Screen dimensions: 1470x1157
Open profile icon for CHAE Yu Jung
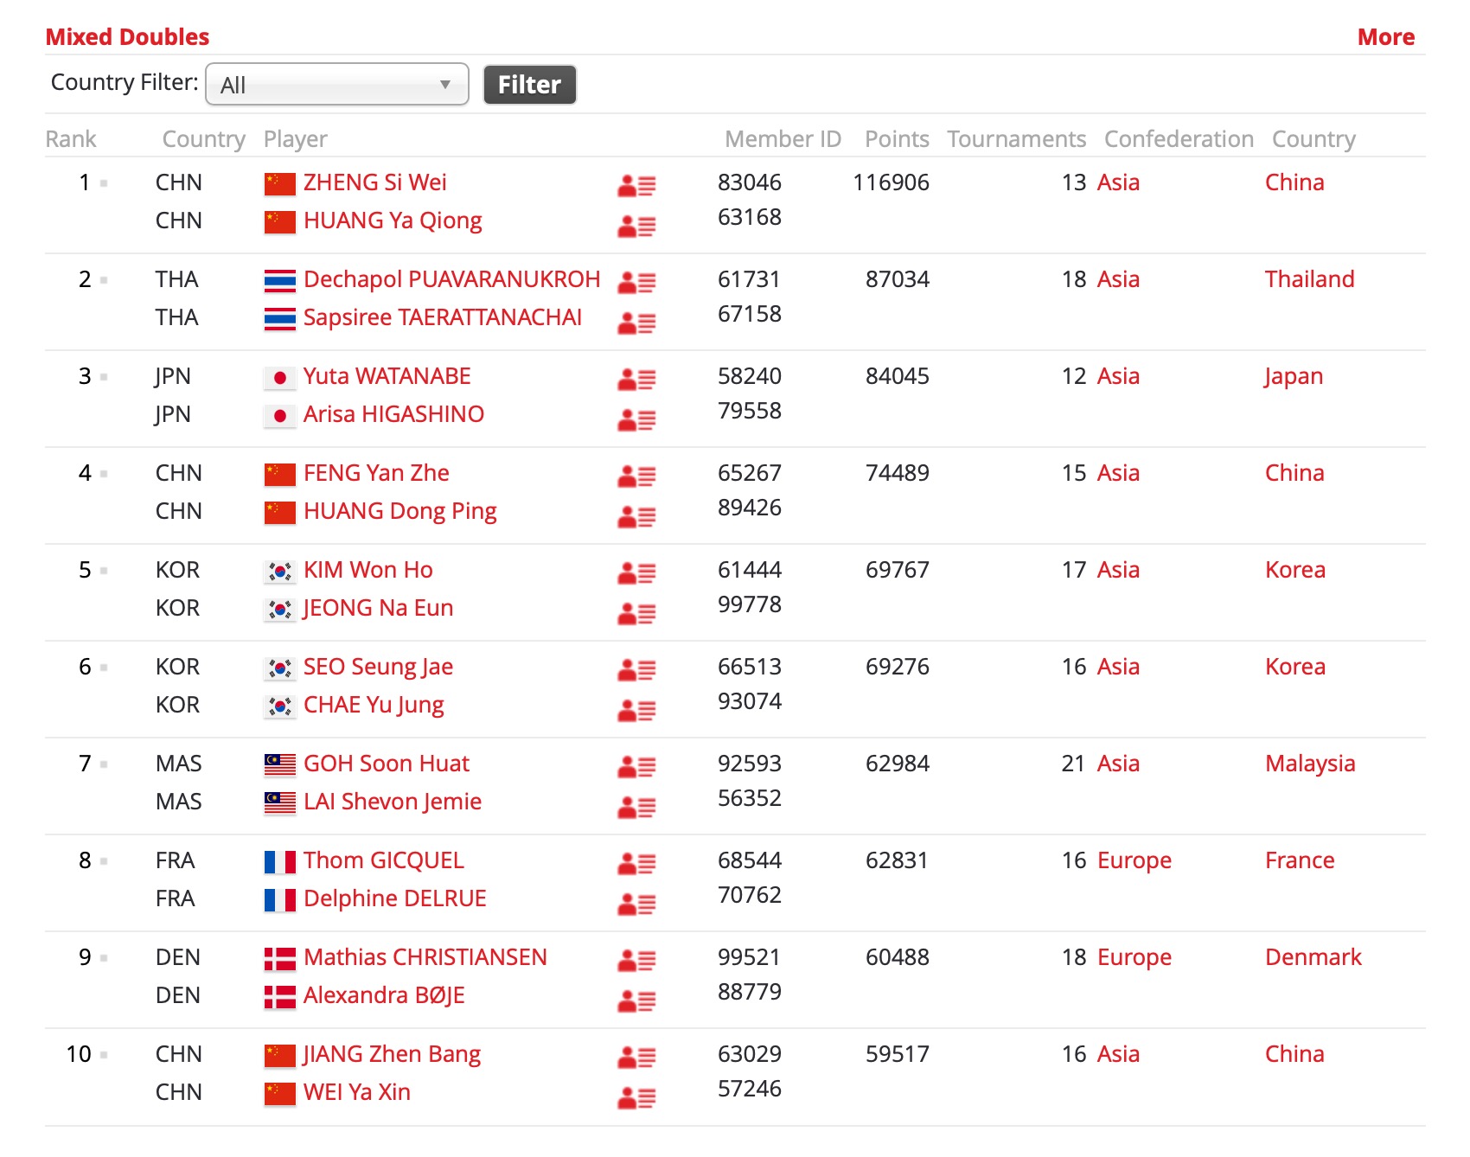(x=636, y=711)
